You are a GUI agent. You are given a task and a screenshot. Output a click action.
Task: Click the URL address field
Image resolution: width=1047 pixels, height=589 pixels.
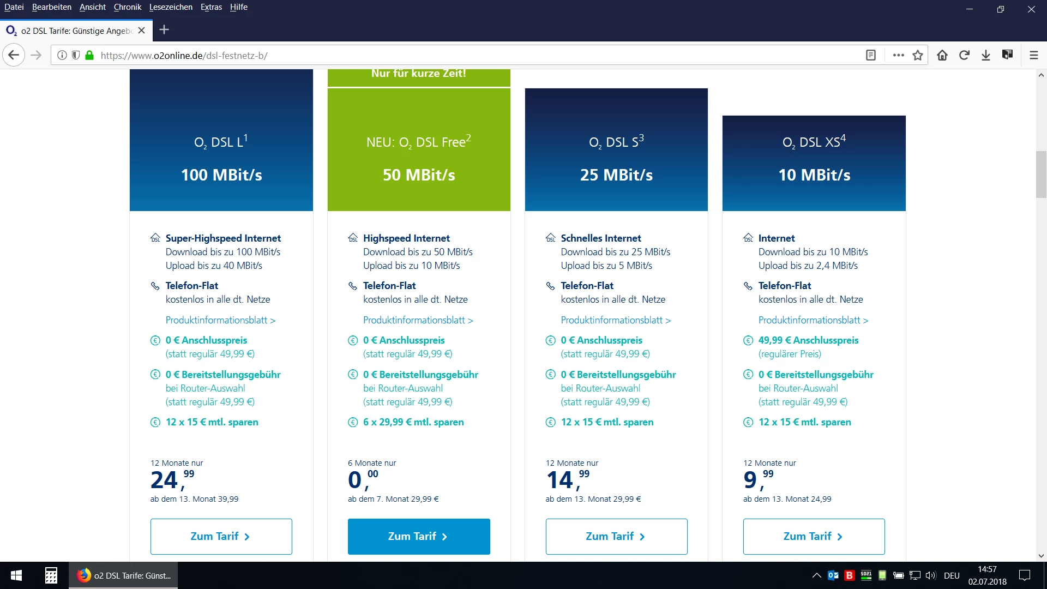click(x=436, y=55)
